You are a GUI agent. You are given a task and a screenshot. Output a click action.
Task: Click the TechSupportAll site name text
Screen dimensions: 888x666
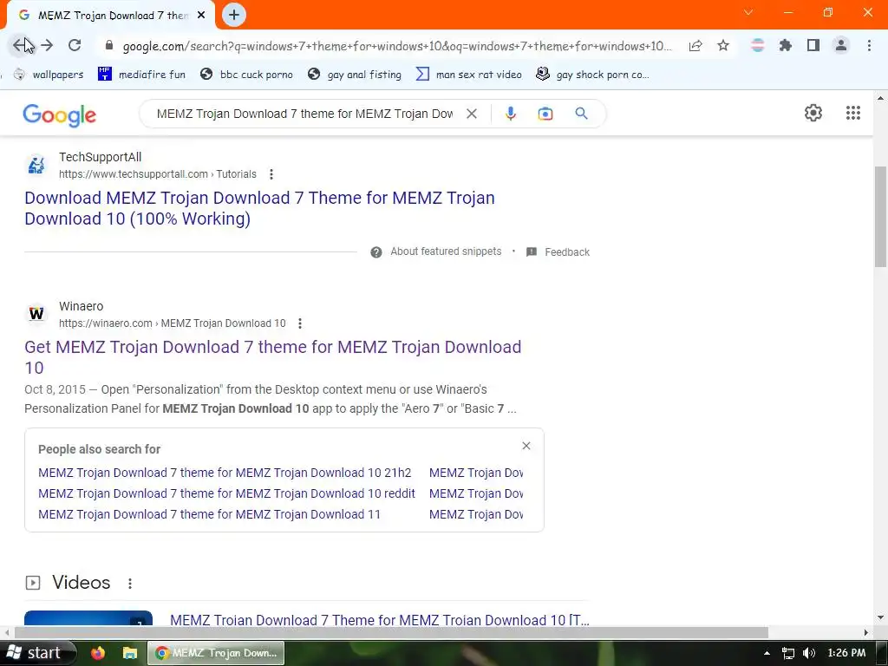click(x=101, y=158)
